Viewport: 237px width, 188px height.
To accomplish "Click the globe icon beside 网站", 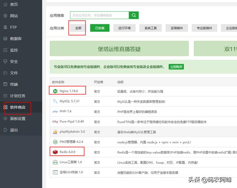I will point(5,16).
